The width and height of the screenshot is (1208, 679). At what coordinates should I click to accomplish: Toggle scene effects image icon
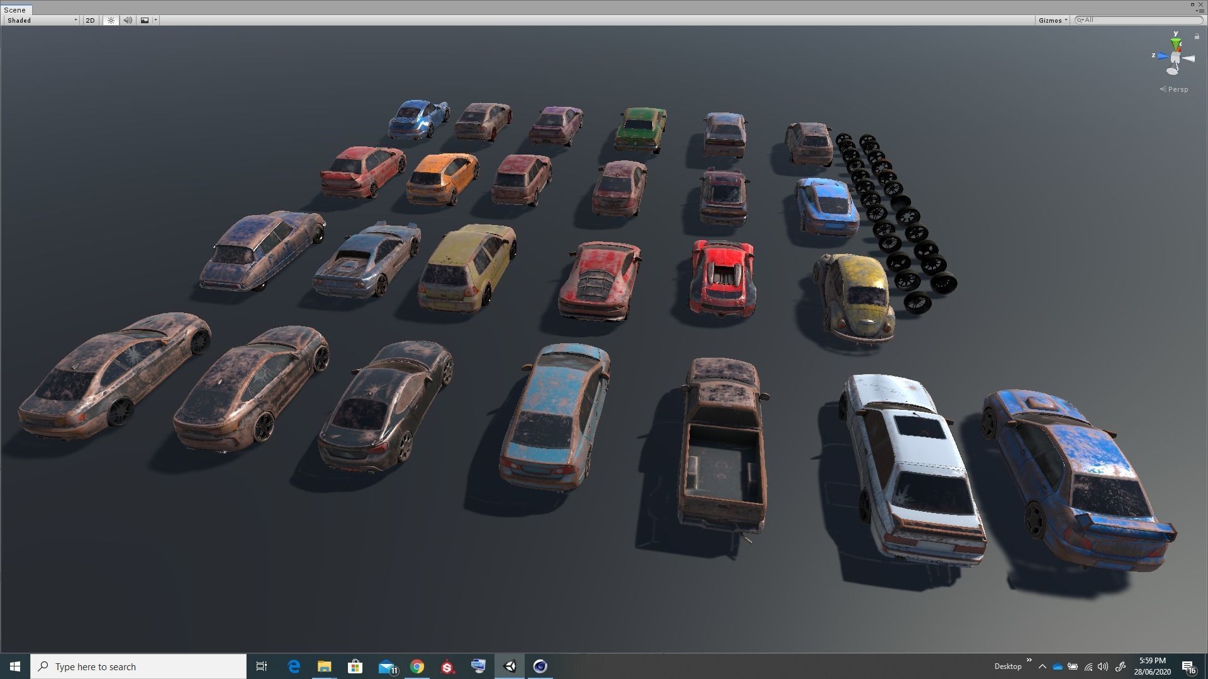(x=145, y=20)
